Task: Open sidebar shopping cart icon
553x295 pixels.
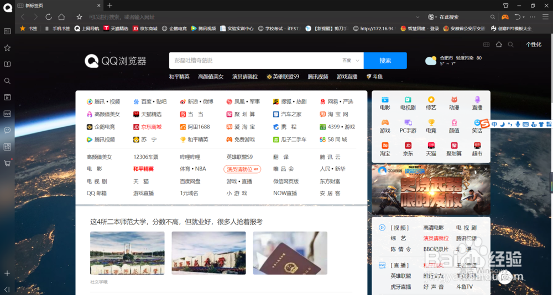Action: tap(7, 163)
